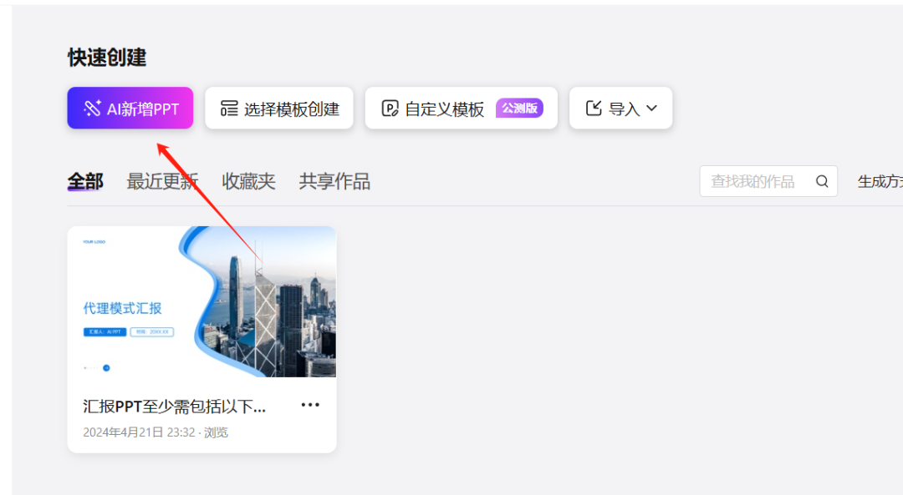Click the magnifier search icon
Screen dimensions: 903x495
click(x=822, y=182)
